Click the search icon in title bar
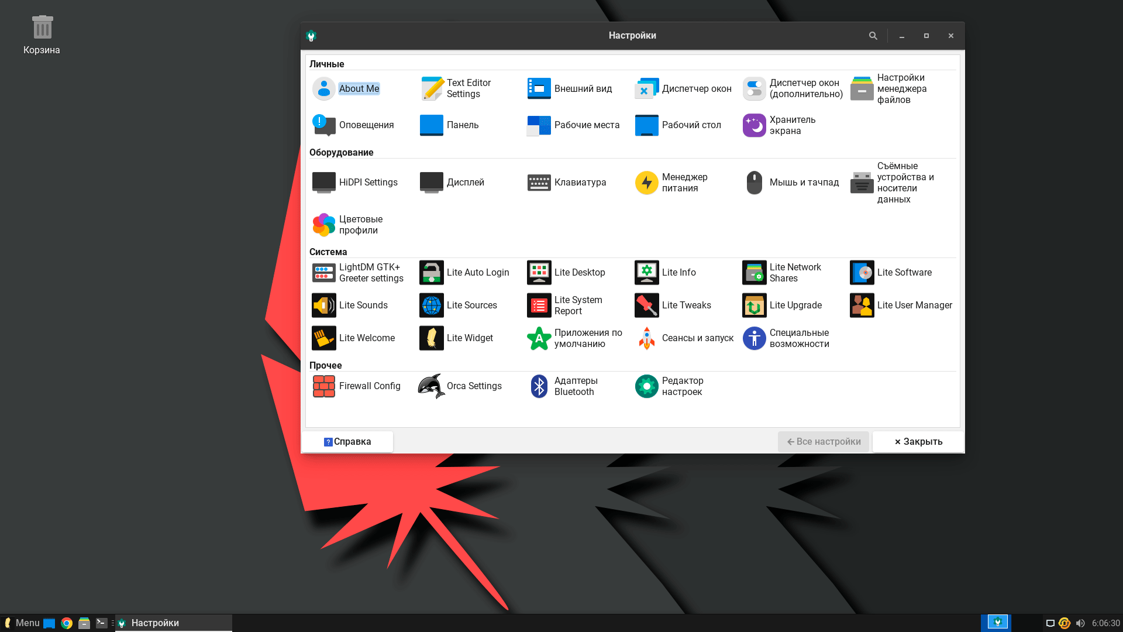 873,36
